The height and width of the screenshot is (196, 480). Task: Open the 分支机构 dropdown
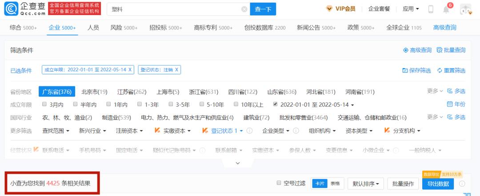pos(403,131)
